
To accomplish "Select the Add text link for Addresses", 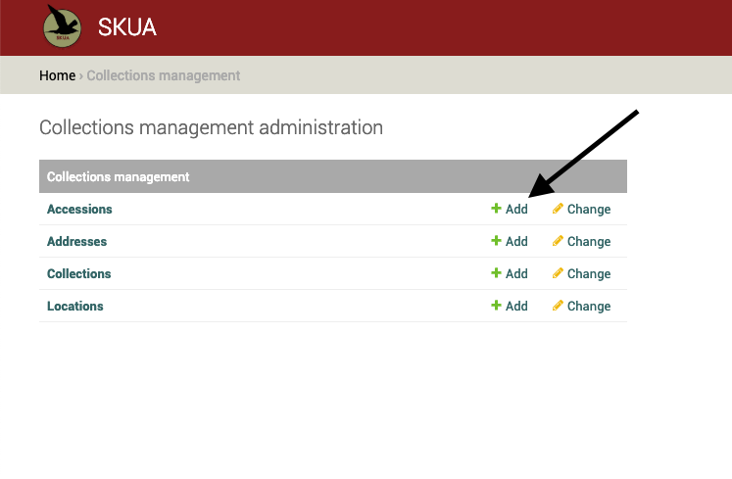I will (516, 242).
